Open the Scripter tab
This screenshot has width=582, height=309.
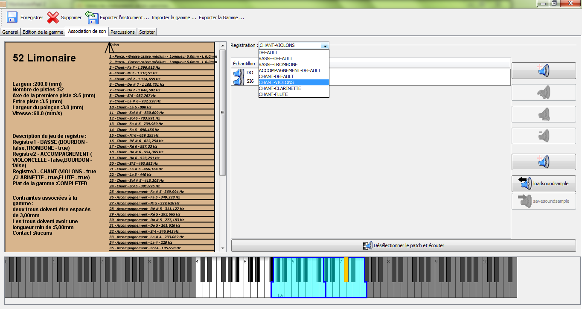[147, 32]
